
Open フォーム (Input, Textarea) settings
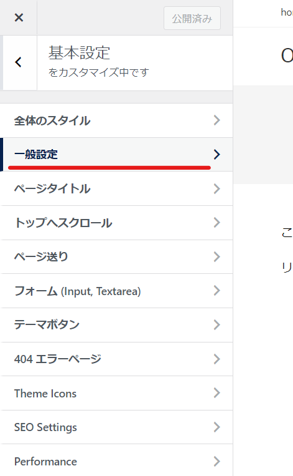116,291
